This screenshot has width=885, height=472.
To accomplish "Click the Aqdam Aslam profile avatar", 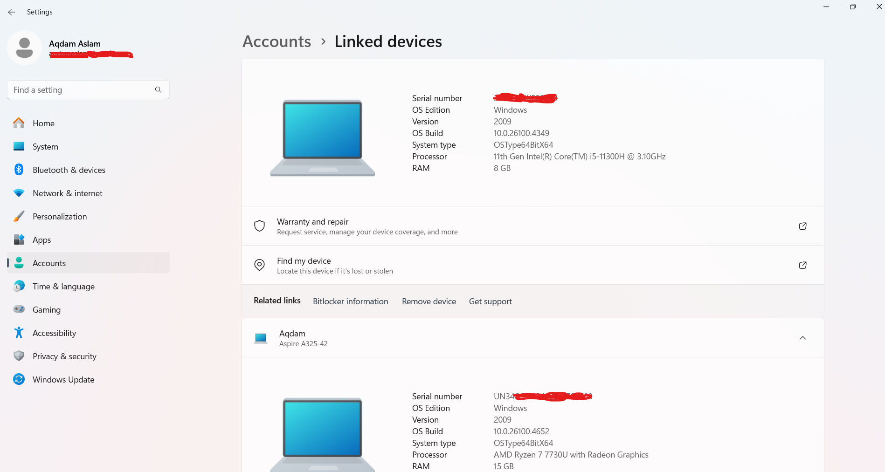I will 24,47.
